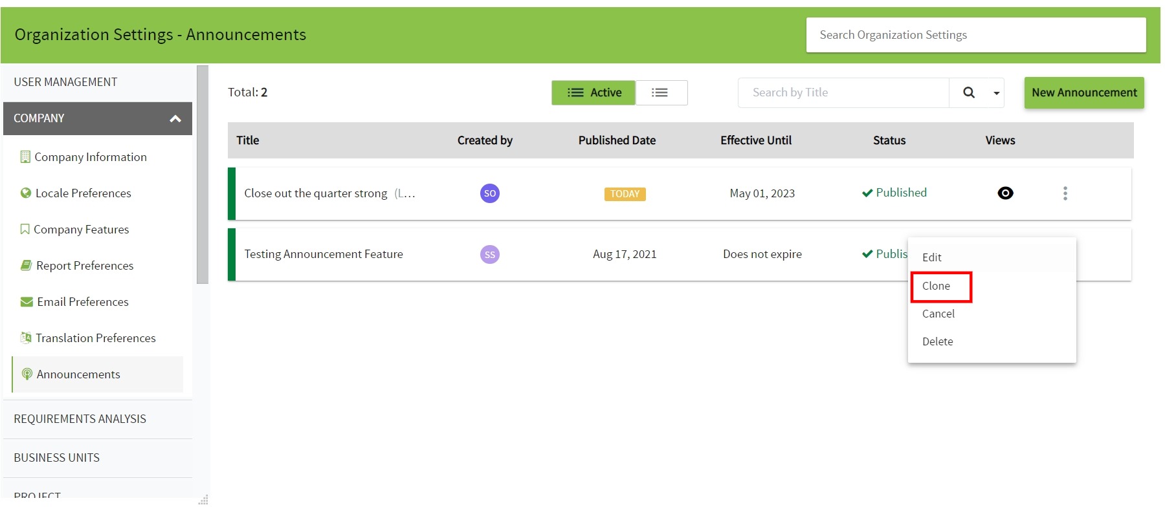Open the search options dropdown caret
This screenshot has height=507, width=1165.
pos(996,93)
